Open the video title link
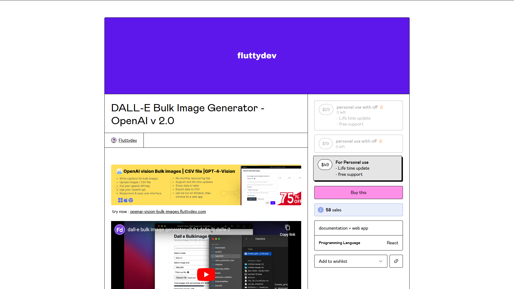514x289 pixels. 179,230
